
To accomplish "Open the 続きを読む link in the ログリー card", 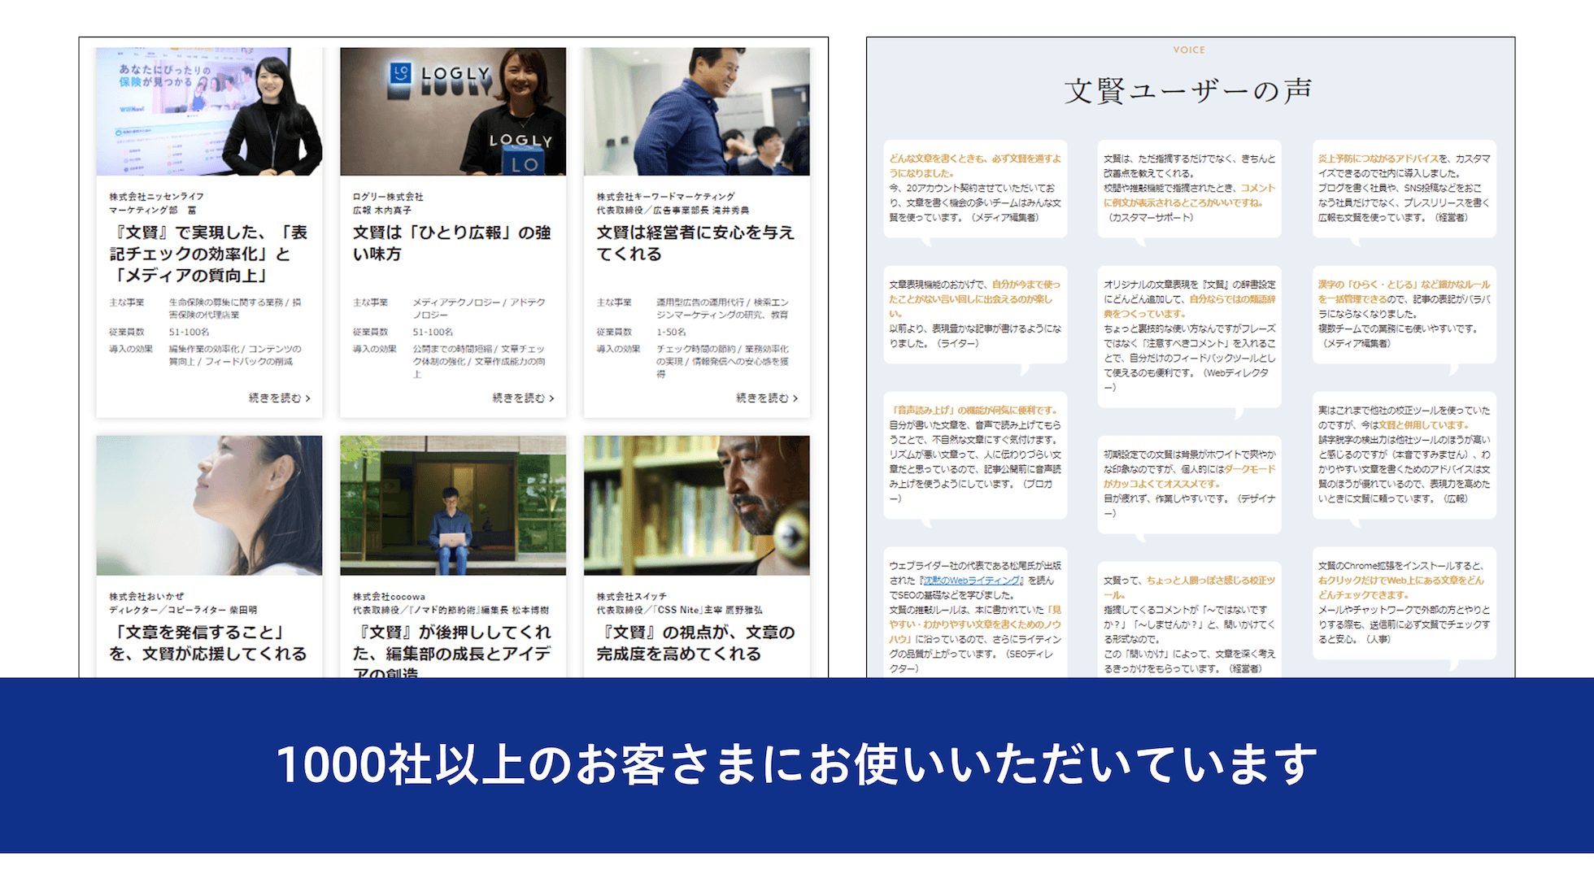I will coord(523,398).
